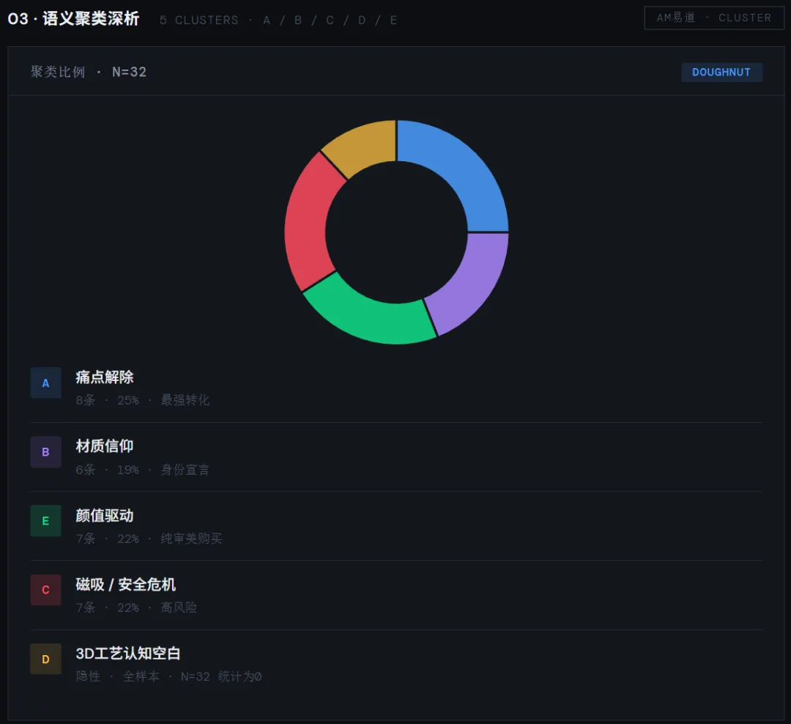Screen dimensions: 791x724
Task: Click the 03 · 语义聚类深析 heading
Action: [x=73, y=19]
